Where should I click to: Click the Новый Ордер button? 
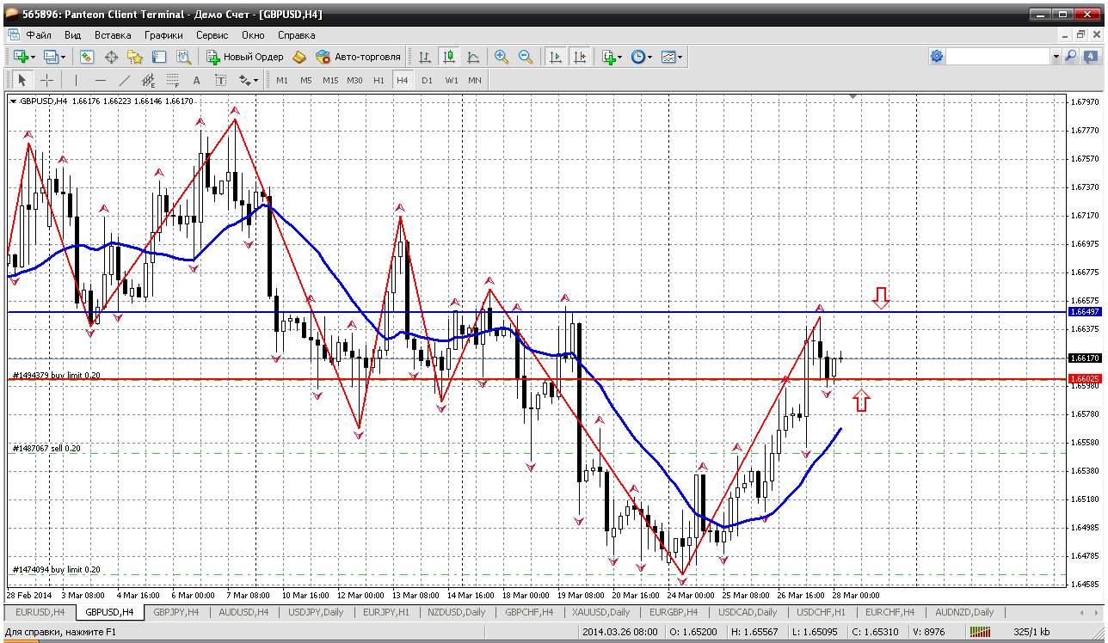click(x=245, y=57)
